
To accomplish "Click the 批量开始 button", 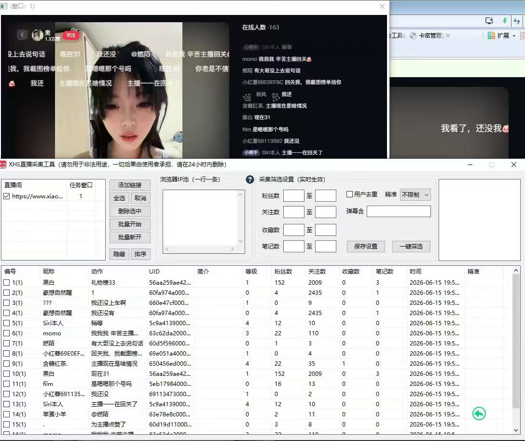I will coord(130,224).
